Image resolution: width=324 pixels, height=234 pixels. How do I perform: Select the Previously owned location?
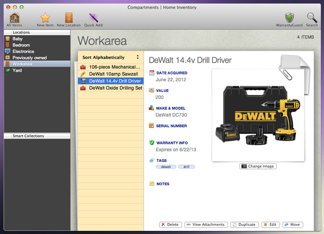tap(37, 58)
